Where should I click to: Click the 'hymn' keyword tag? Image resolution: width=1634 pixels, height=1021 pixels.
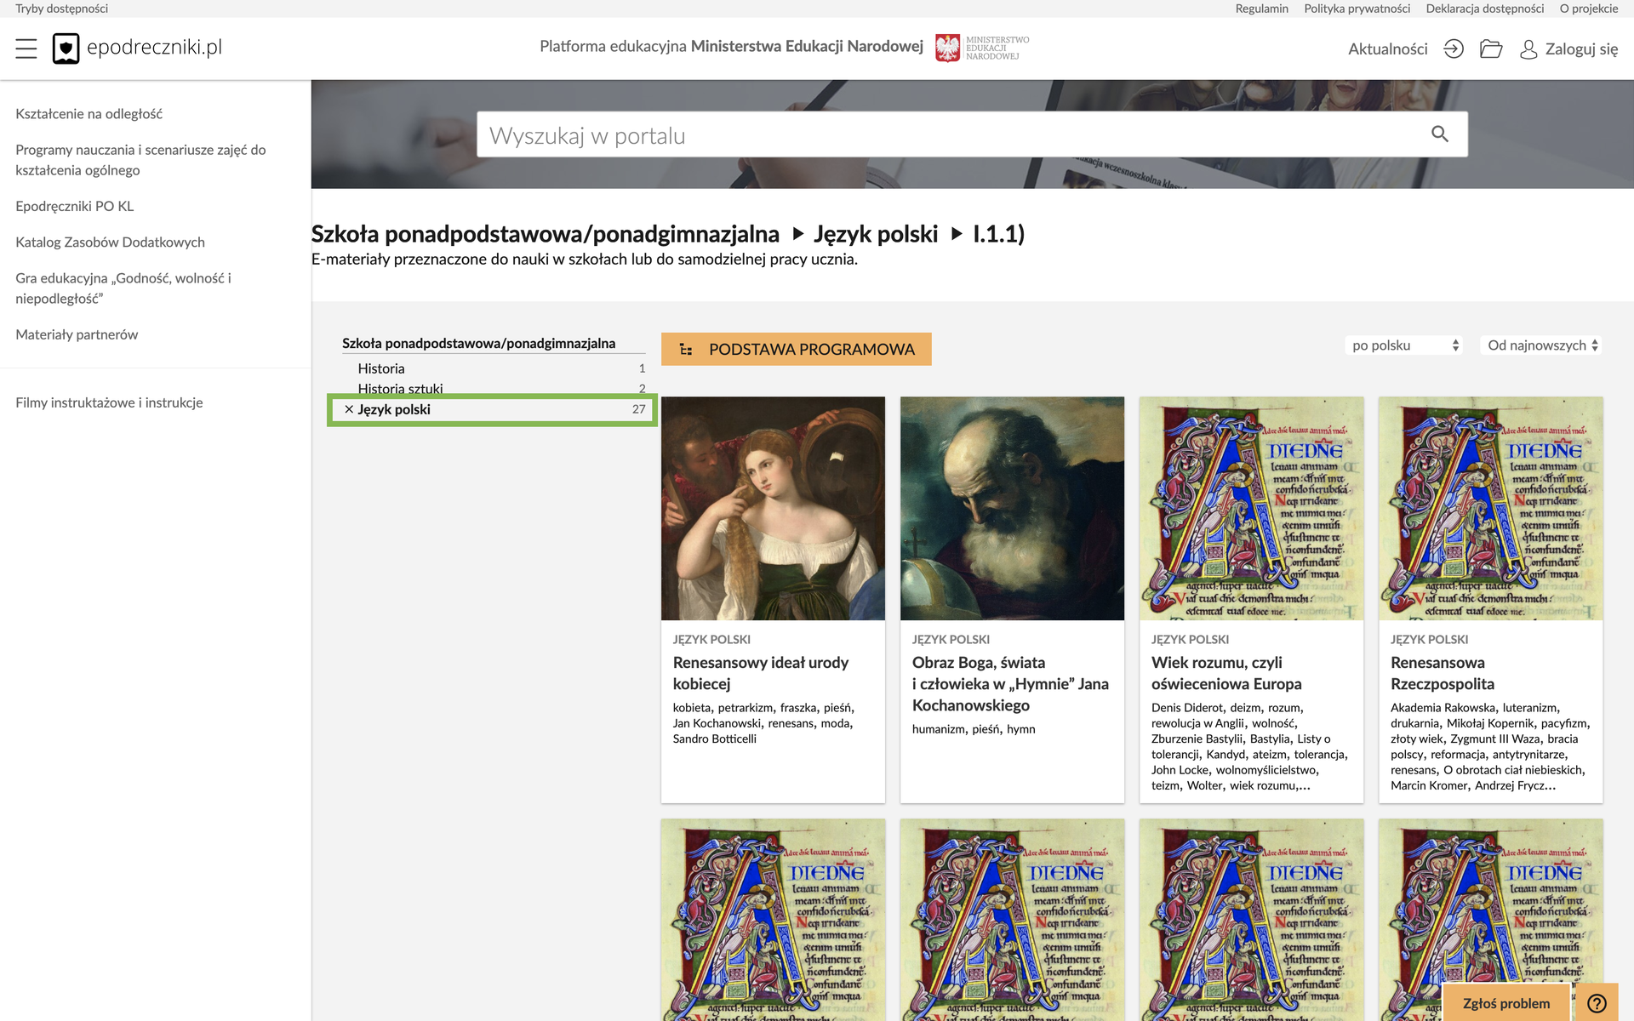pos(1020,729)
